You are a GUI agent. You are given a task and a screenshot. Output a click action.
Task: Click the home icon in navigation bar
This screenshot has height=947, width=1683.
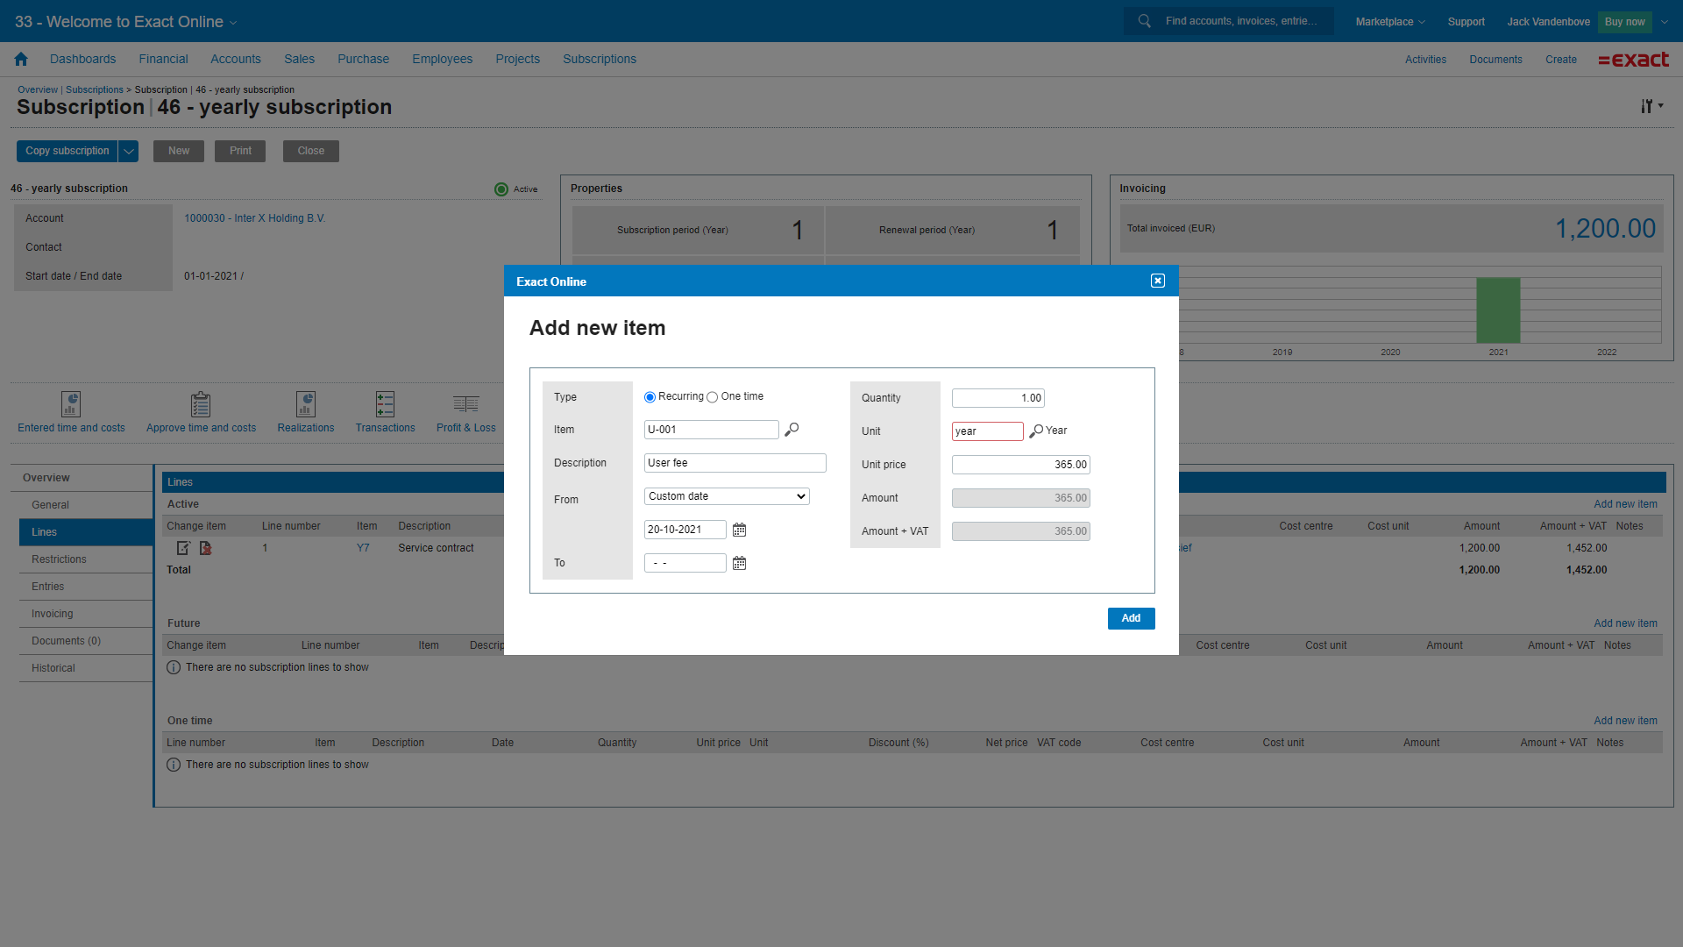21,59
